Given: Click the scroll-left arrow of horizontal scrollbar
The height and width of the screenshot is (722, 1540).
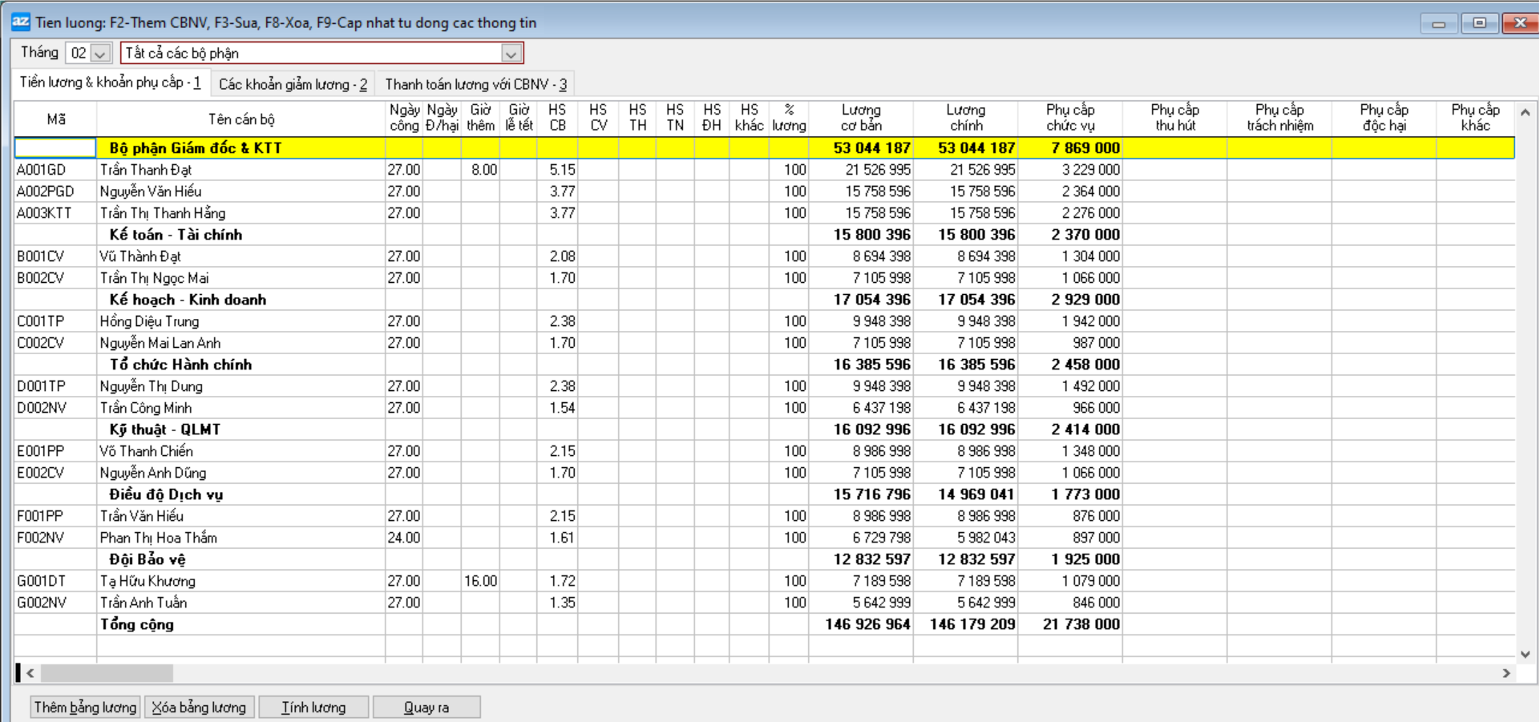Looking at the screenshot, I should tap(30, 673).
